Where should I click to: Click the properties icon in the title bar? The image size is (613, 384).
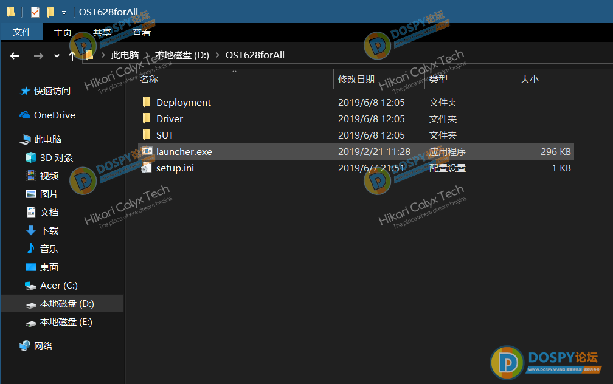tap(35, 12)
